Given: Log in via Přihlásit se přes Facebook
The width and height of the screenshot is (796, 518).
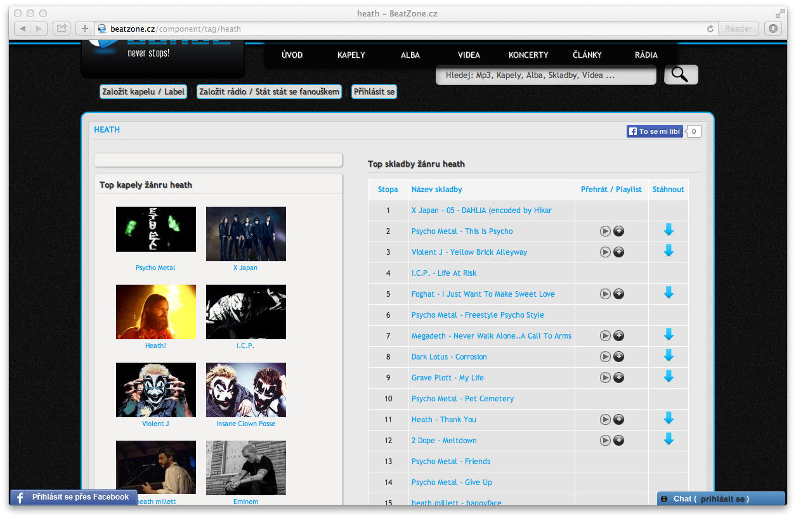Looking at the screenshot, I should point(74,497).
